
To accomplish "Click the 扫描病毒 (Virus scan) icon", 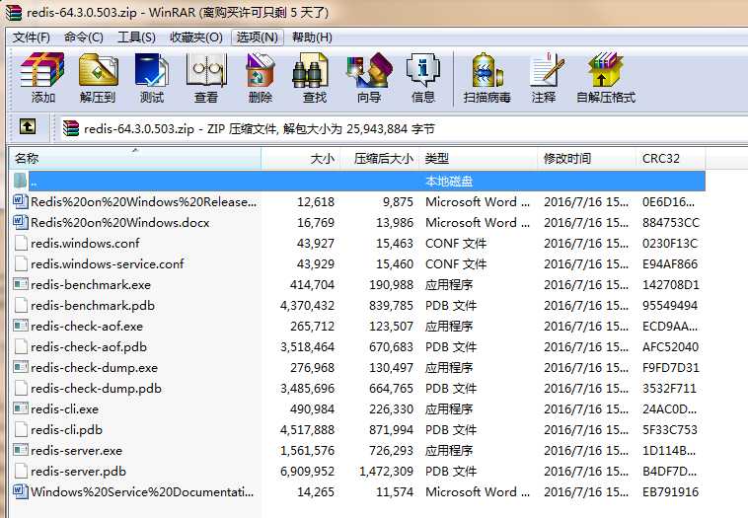I will 486,70.
